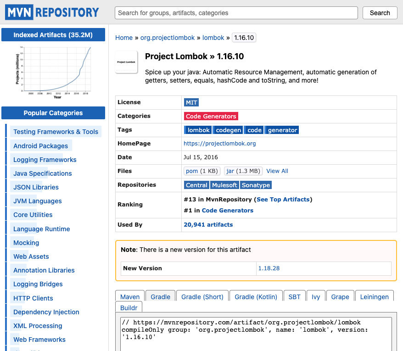This screenshot has width=403, height=351.
Task: Click inside the Gradle dependency snippet box
Action: click(256, 334)
